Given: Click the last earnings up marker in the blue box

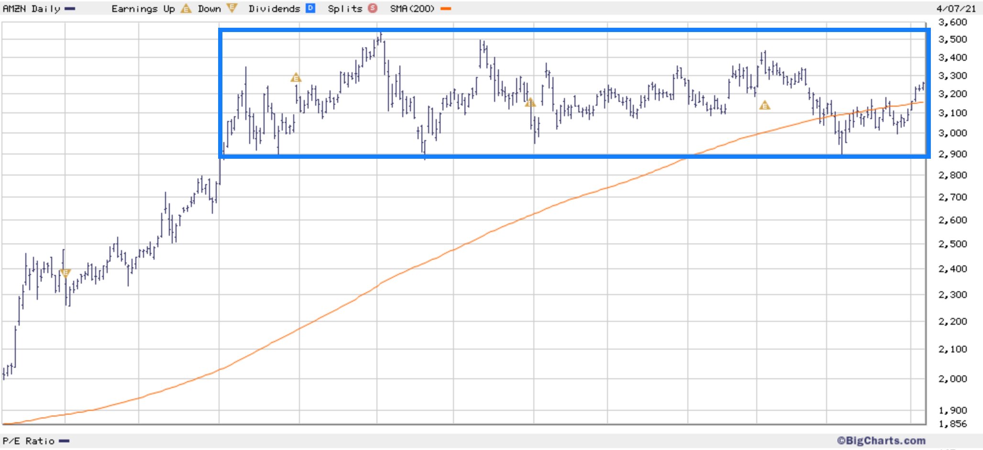Looking at the screenshot, I should (x=765, y=105).
